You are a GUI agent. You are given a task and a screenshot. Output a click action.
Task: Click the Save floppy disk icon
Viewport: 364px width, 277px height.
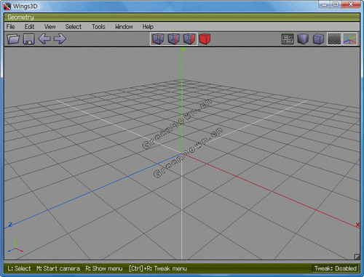(x=29, y=39)
